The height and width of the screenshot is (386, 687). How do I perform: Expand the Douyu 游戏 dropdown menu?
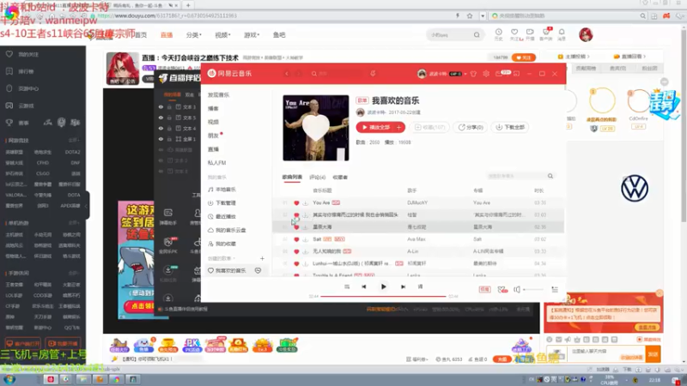tap(252, 35)
